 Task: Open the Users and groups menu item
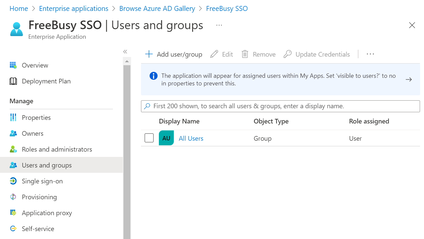click(x=47, y=165)
